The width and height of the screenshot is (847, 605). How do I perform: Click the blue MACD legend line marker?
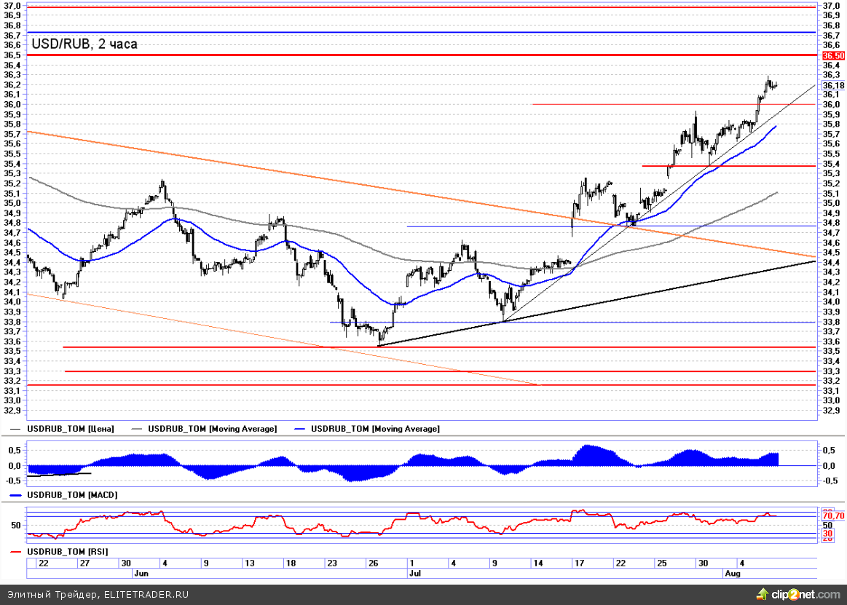click(16, 494)
